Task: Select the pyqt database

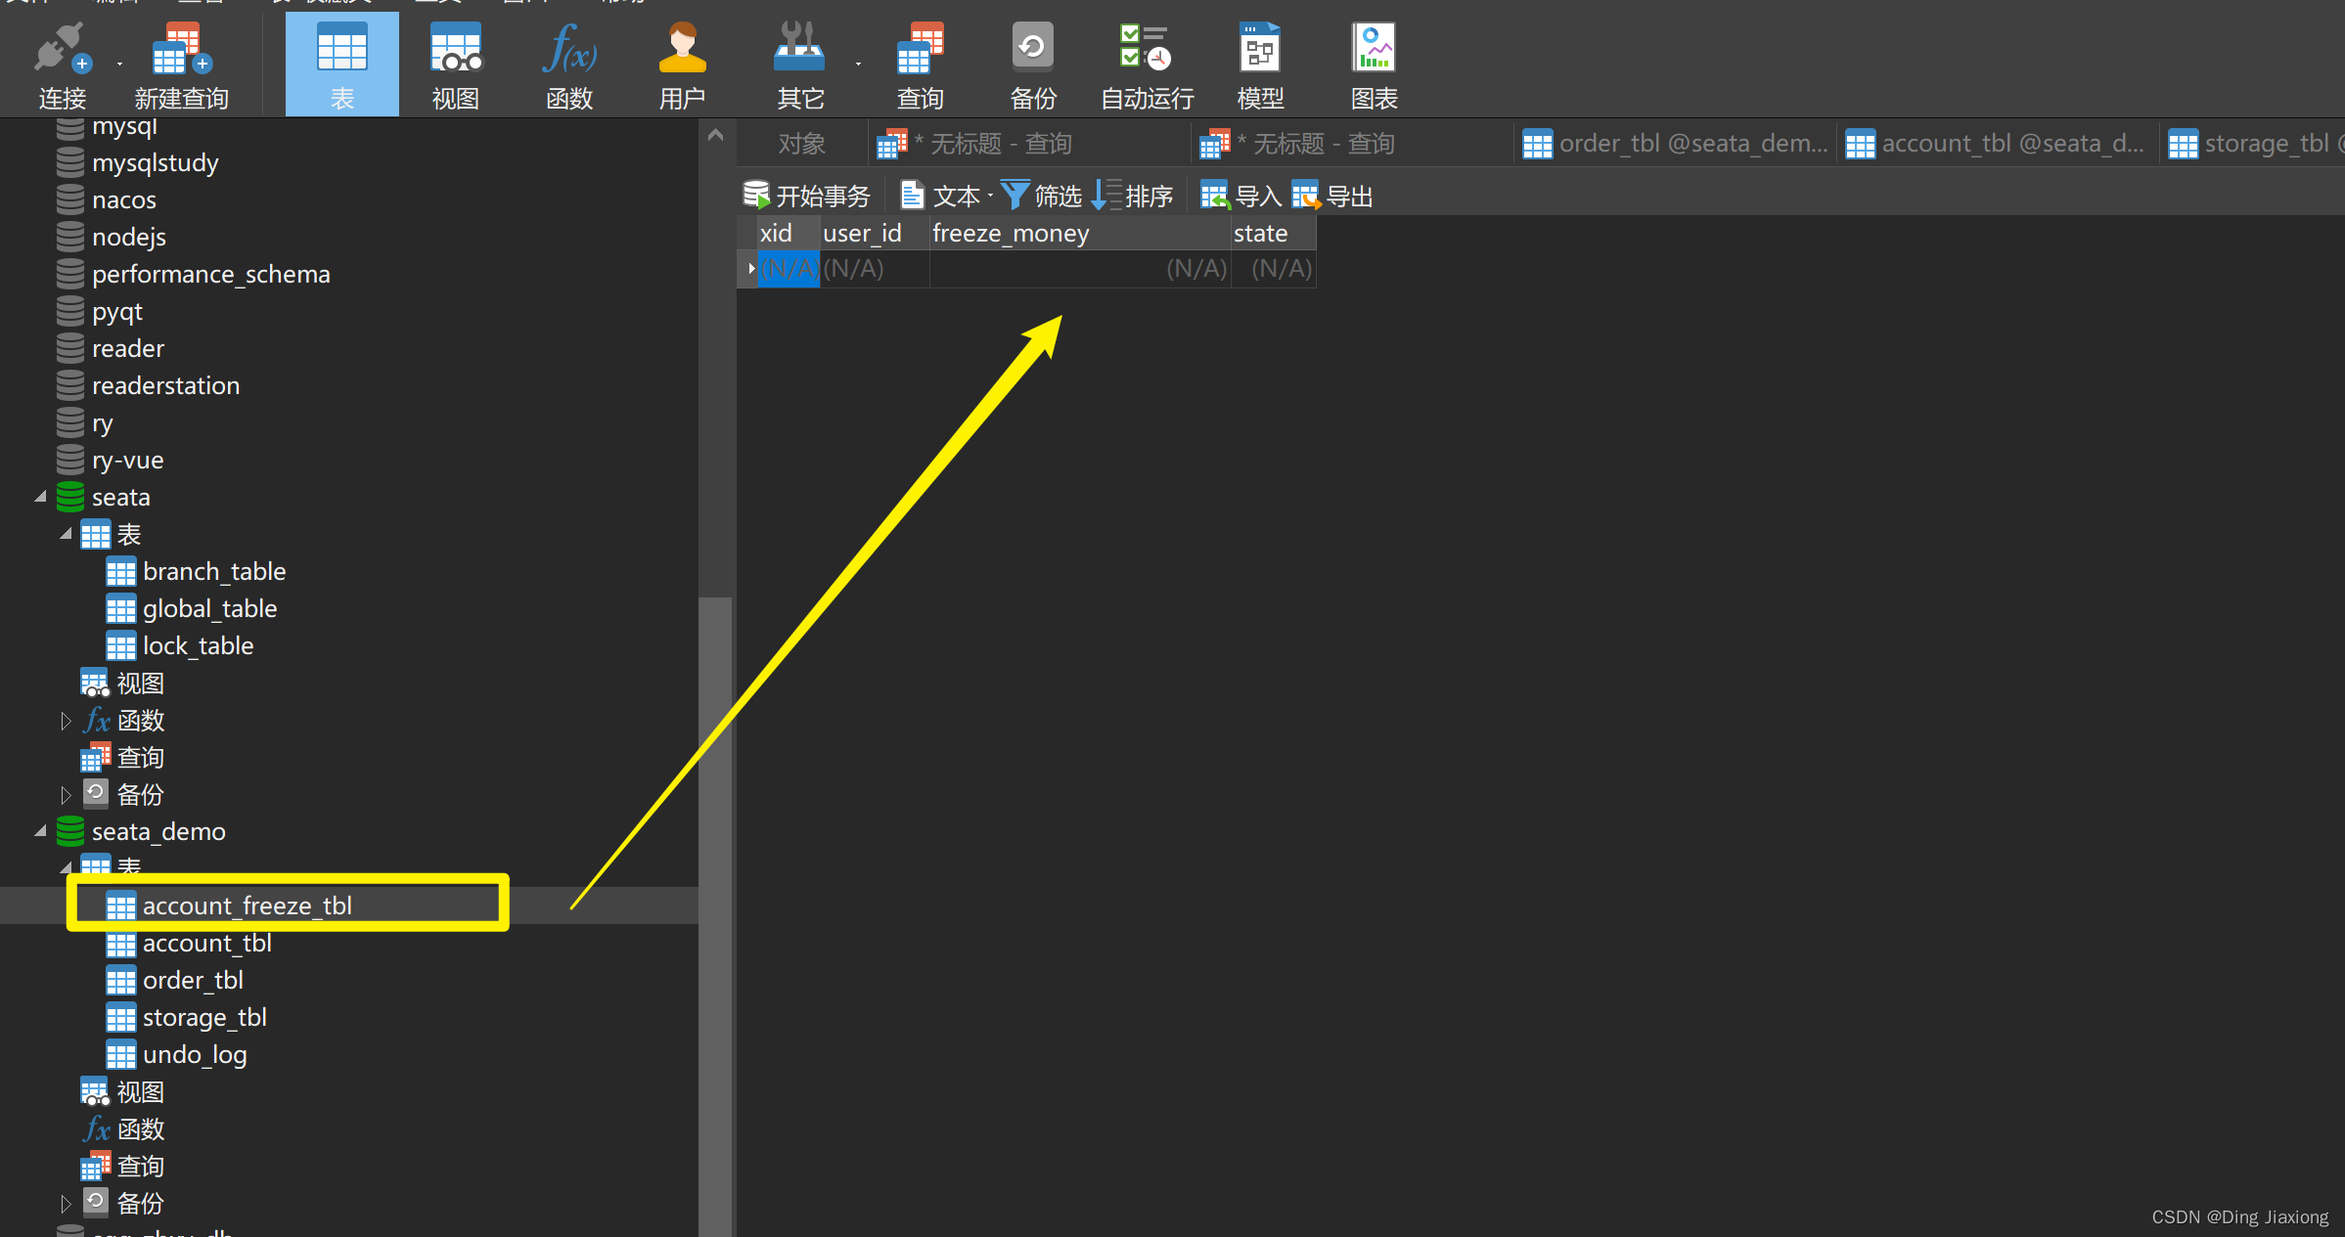Action: point(116,311)
